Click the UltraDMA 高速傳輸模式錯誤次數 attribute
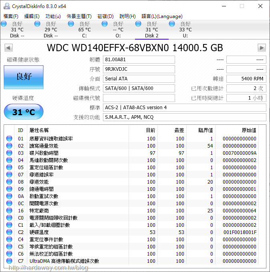 (x=64, y=261)
